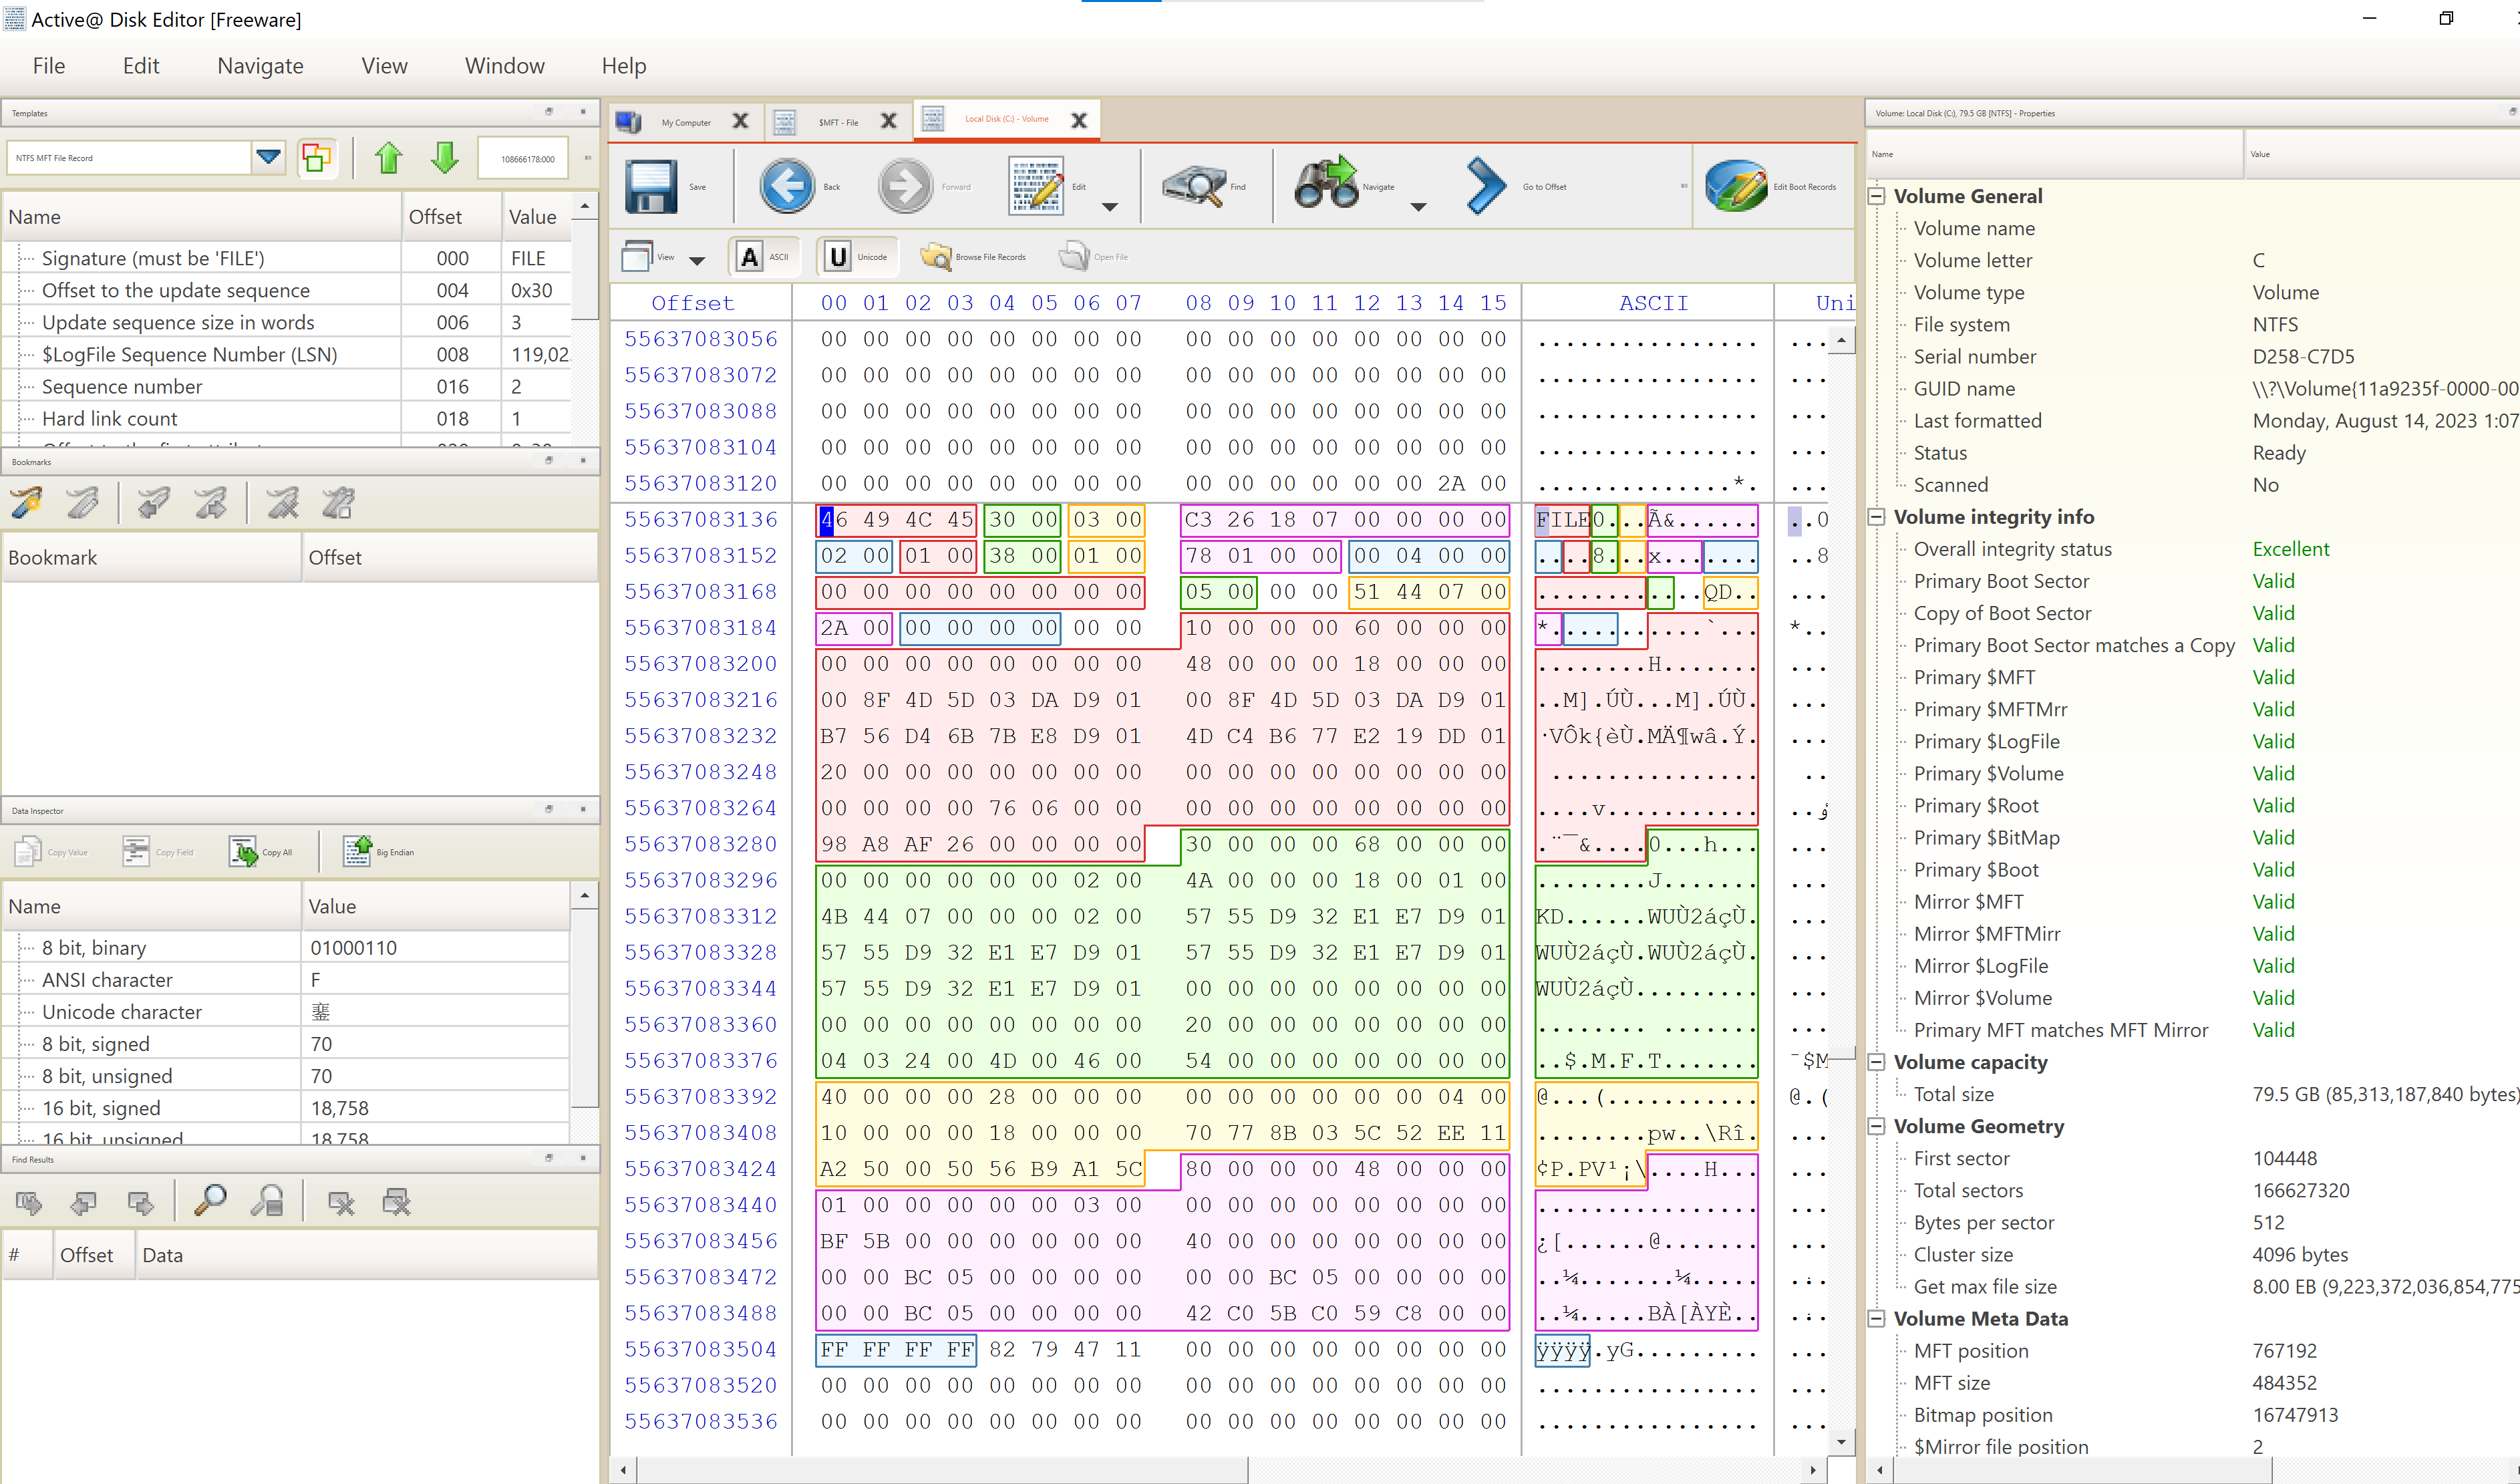
Task: Collapse the Volume integrity info section
Action: pos(1877,517)
